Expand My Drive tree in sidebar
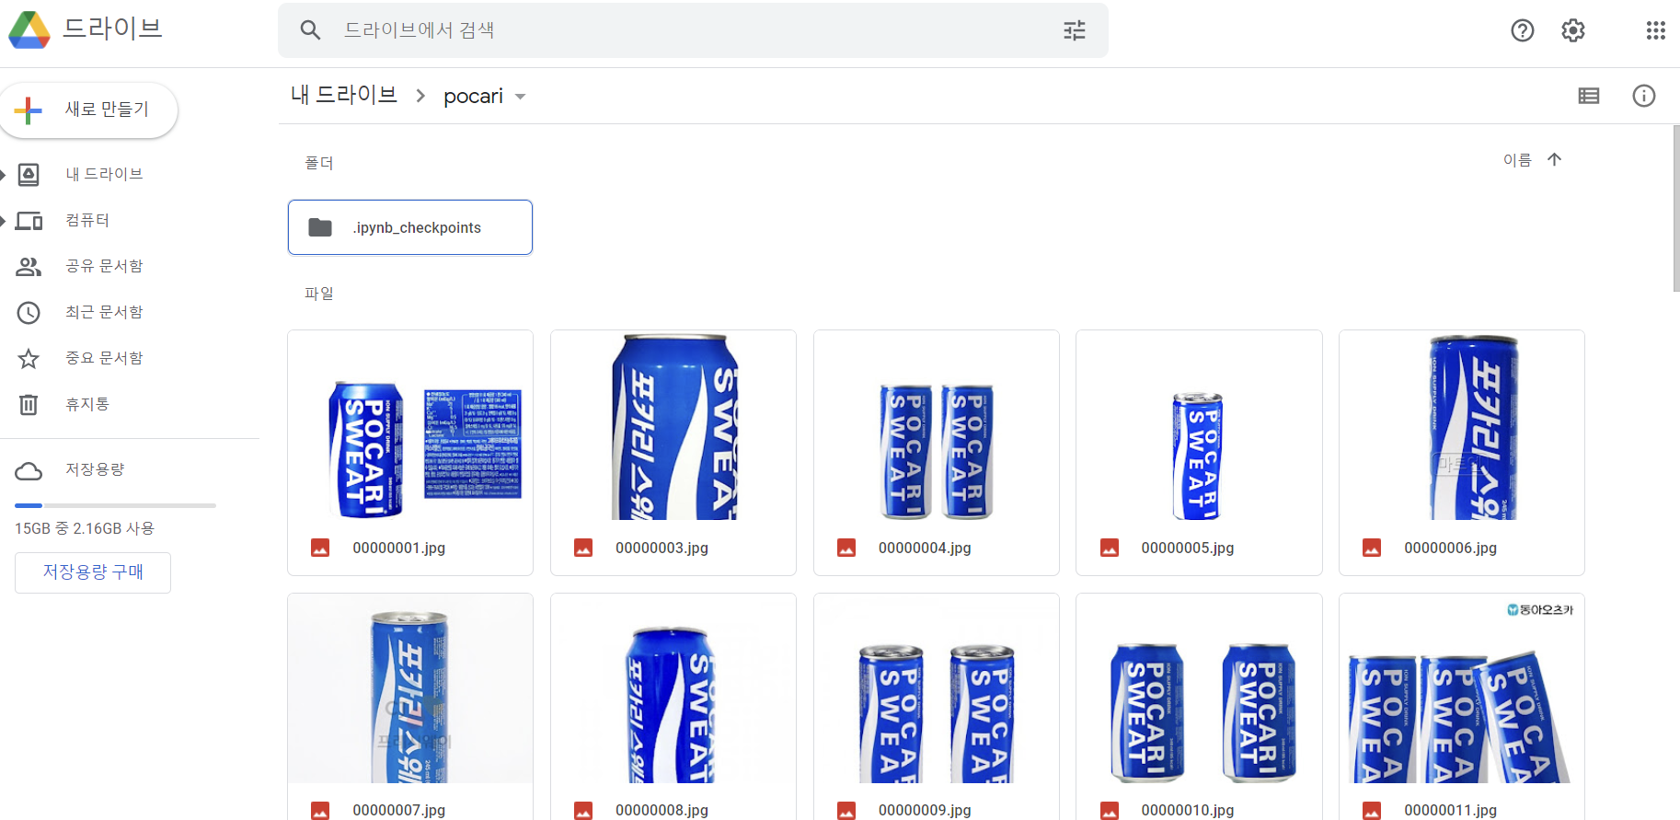Screen dimensions: 1680x820 pyautogui.click(x=4, y=174)
